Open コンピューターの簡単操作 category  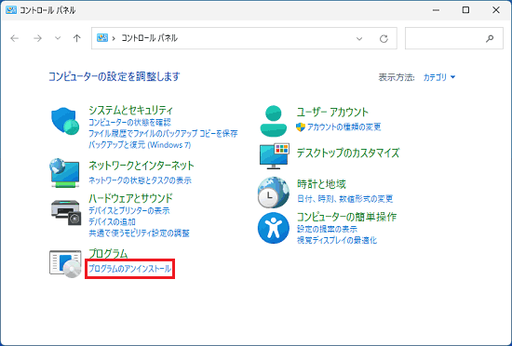click(346, 217)
